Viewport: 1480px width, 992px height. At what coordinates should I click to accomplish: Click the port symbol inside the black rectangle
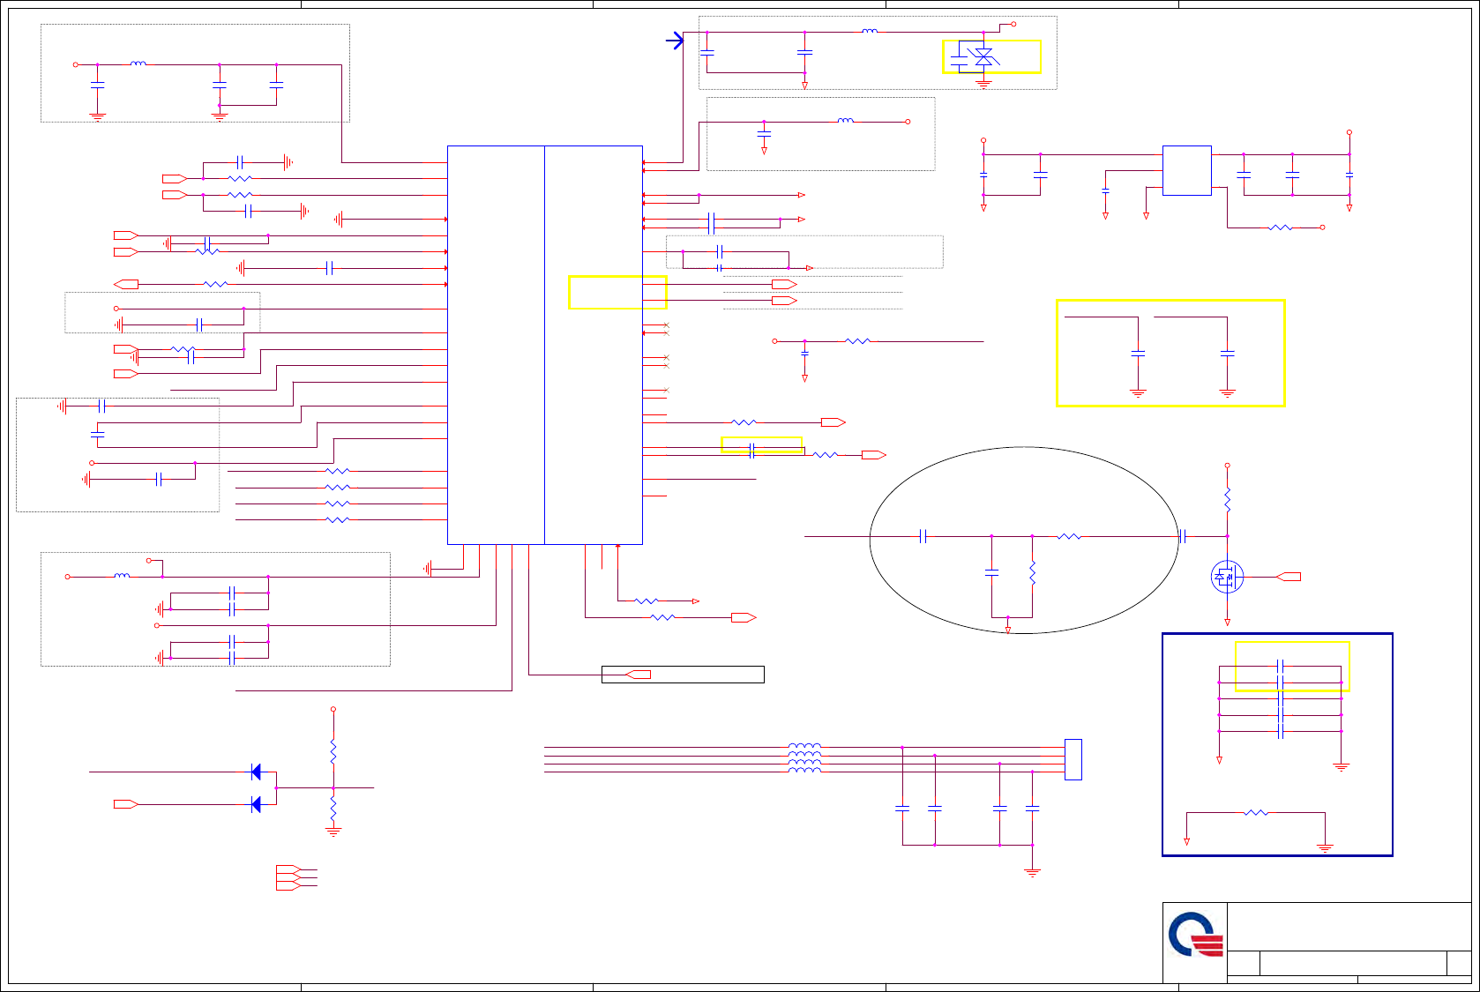coord(638,675)
